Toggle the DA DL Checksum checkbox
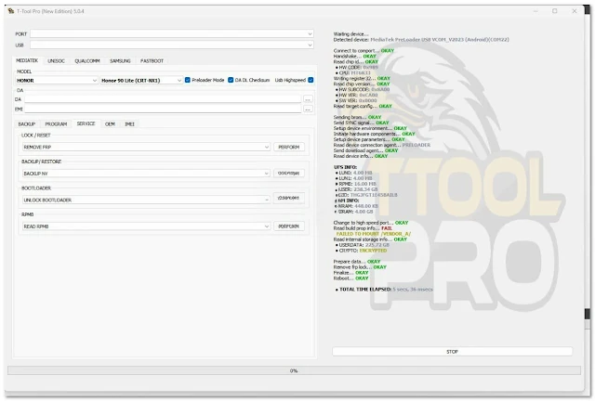Viewport: 595px width, 401px height. click(x=231, y=80)
